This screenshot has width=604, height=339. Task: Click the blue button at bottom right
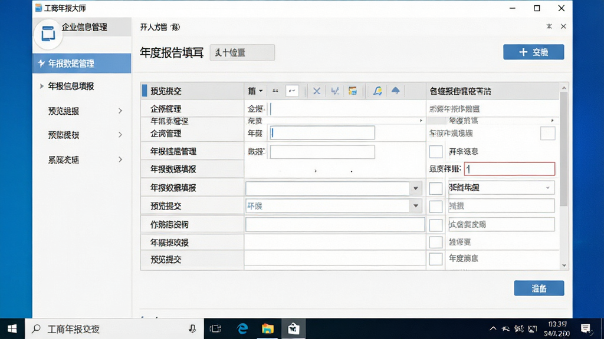tap(539, 288)
